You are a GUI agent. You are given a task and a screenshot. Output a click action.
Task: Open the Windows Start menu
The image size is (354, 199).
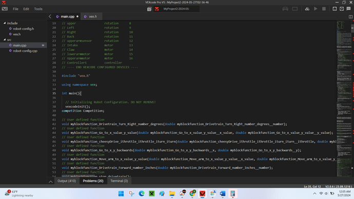point(121,193)
